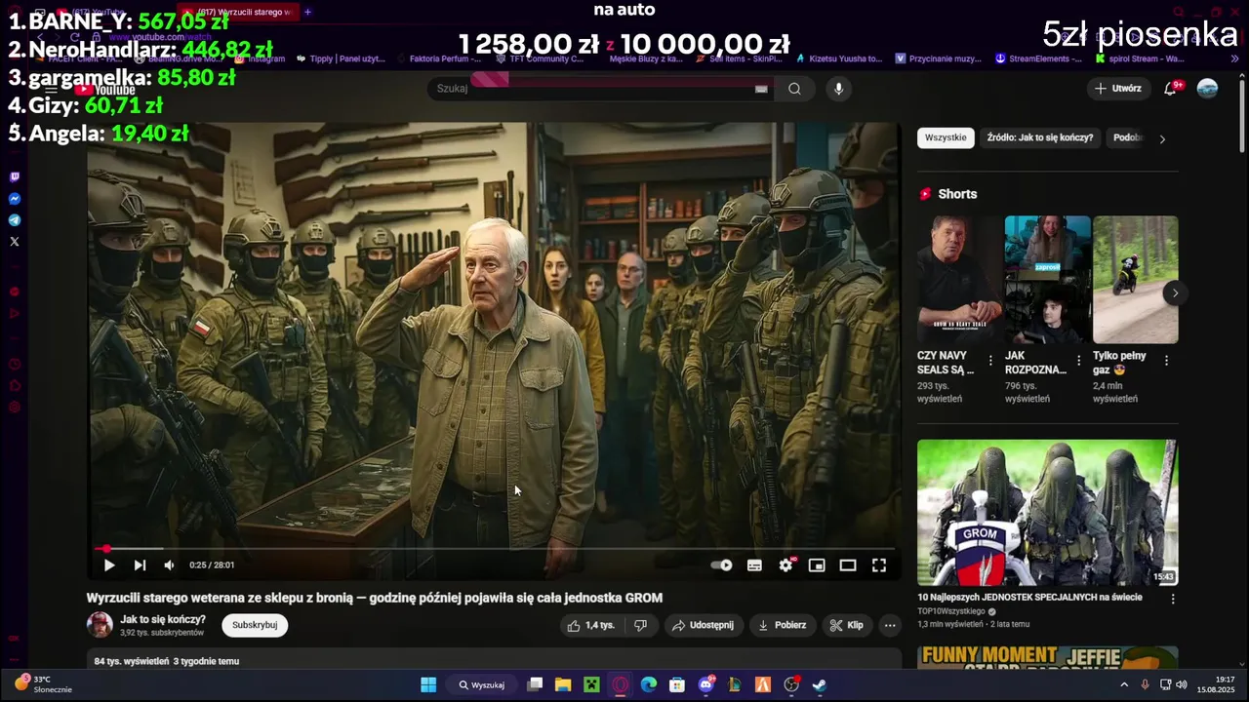The width and height of the screenshot is (1249, 702).
Task: Show hidden system tray icons
Action: (x=1124, y=684)
